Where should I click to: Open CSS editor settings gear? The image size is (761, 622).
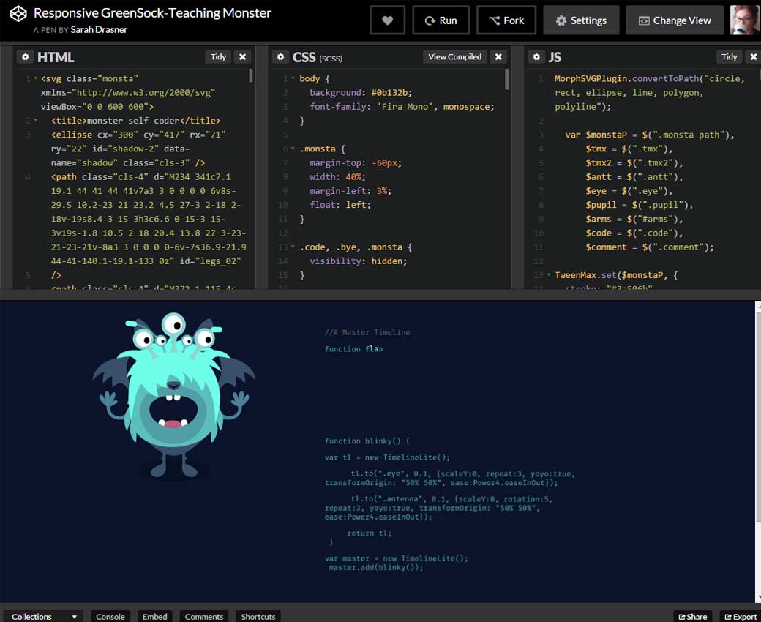coord(280,57)
